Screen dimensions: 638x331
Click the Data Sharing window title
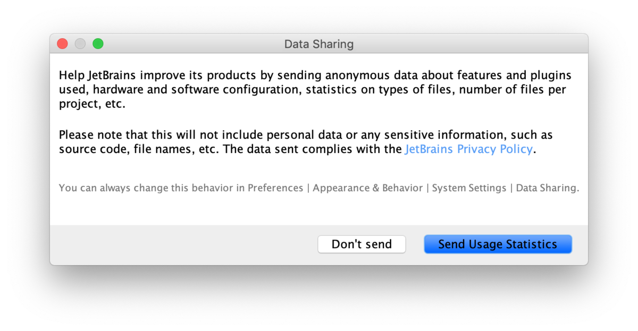319,44
